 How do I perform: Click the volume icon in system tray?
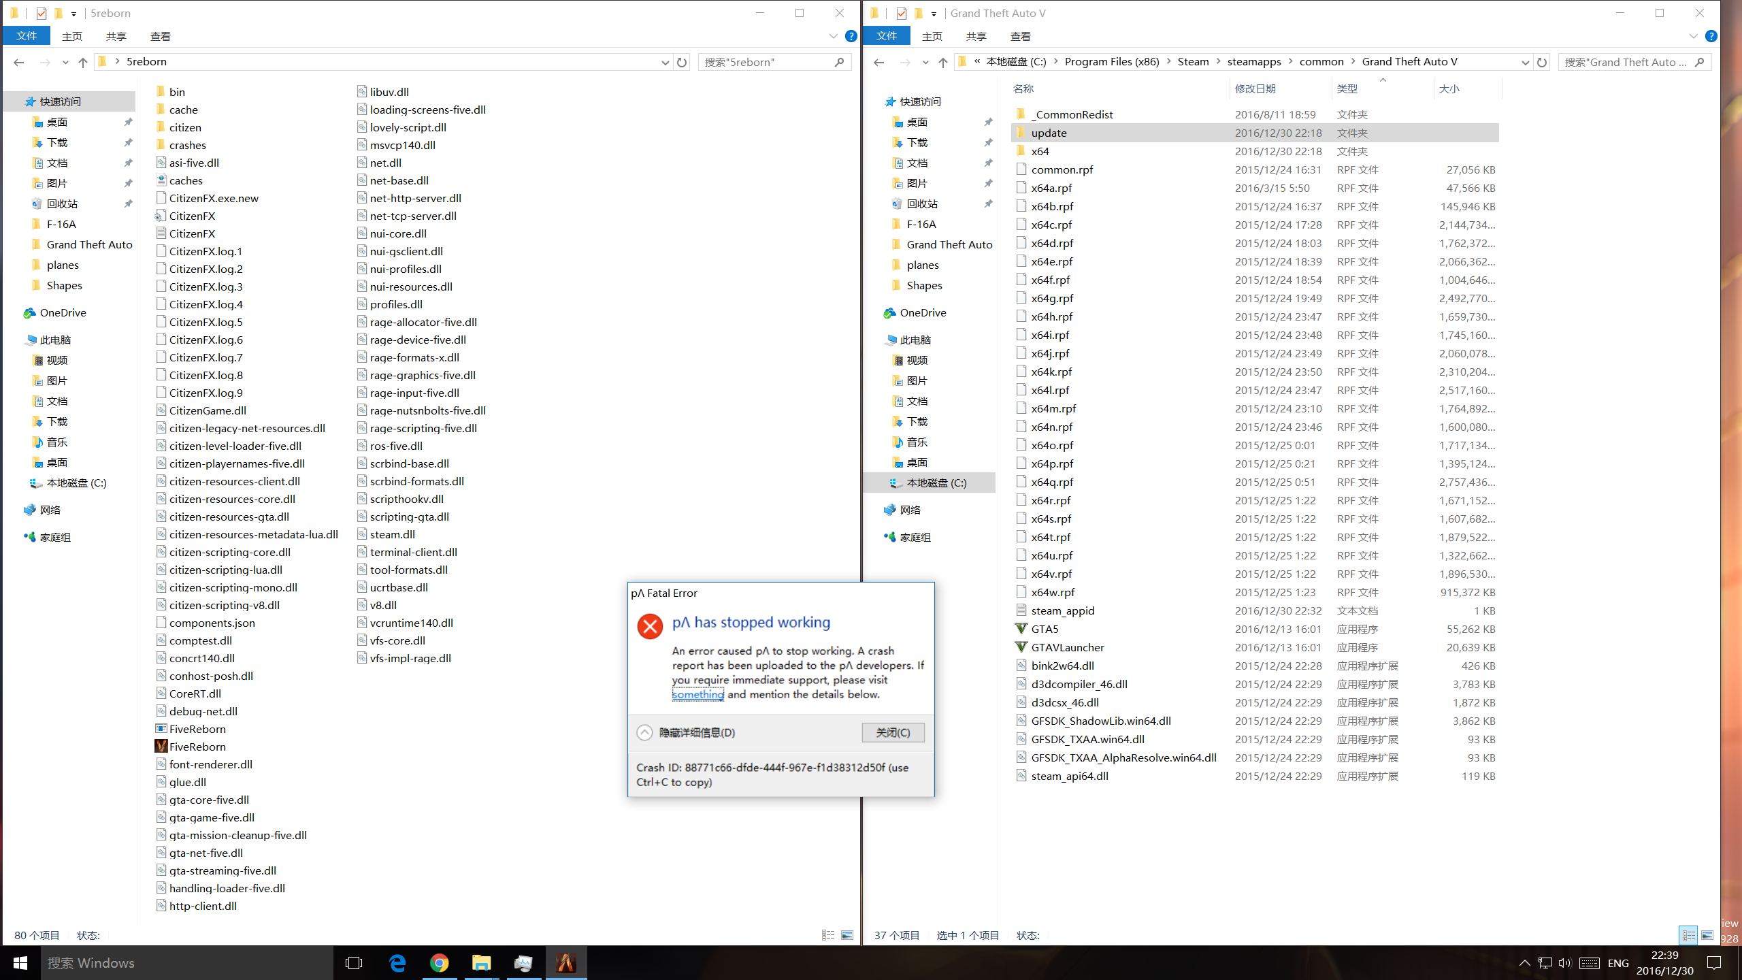click(x=1565, y=963)
